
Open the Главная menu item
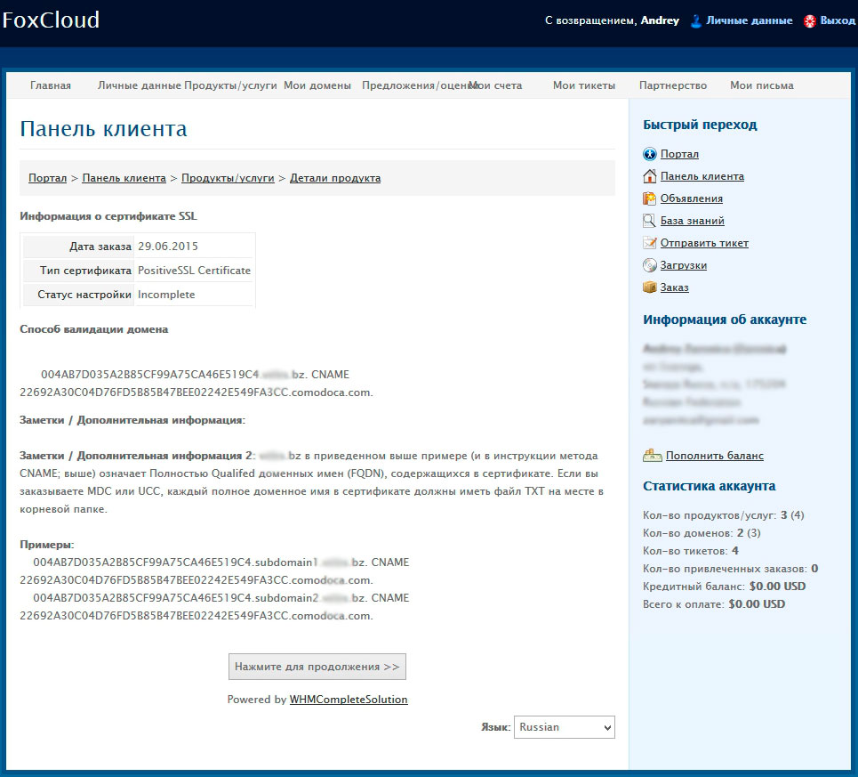coord(51,85)
